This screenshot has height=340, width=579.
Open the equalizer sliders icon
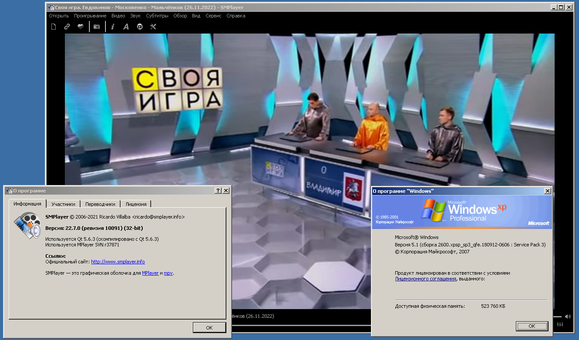tap(560, 325)
